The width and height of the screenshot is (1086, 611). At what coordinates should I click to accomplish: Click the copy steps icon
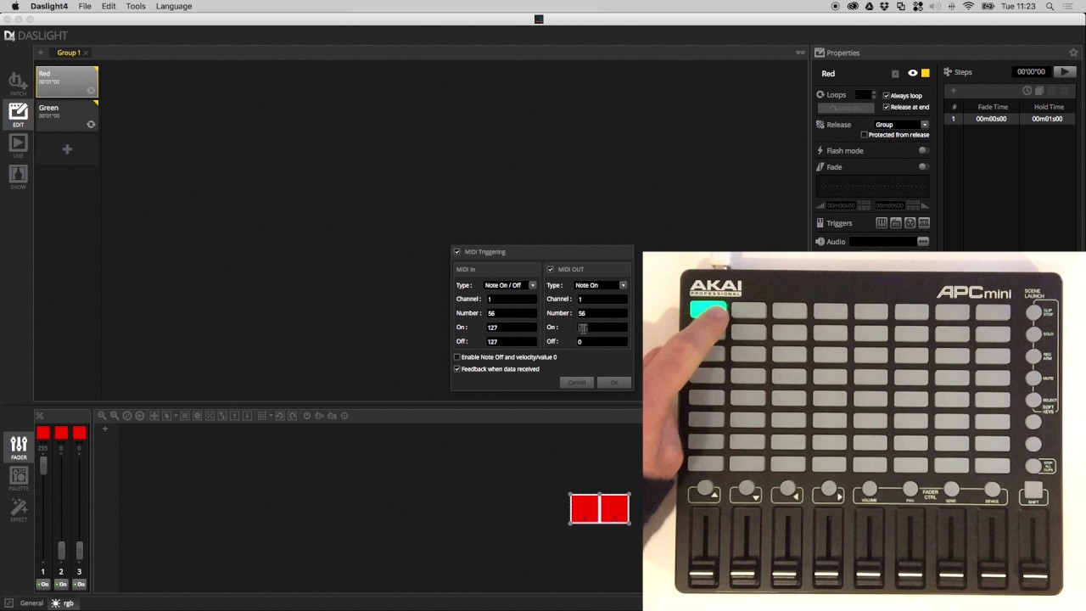point(1039,91)
